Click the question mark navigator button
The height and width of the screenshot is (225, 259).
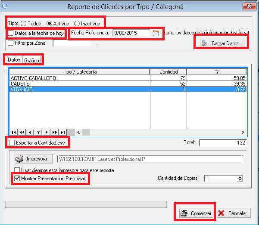38,132
